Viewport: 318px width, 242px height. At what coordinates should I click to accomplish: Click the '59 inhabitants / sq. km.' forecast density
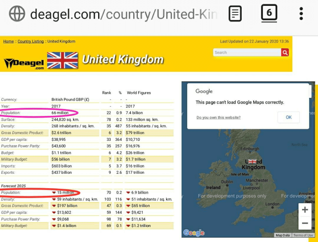click(x=78, y=199)
